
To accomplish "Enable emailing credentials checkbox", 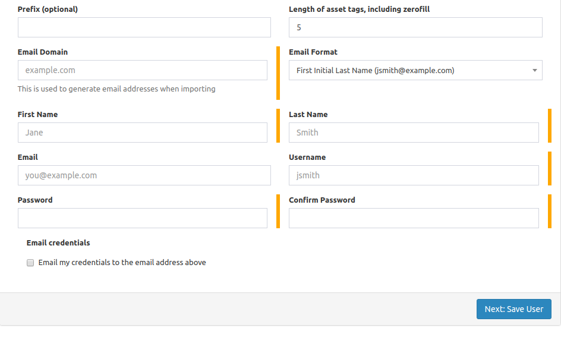I will point(30,263).
